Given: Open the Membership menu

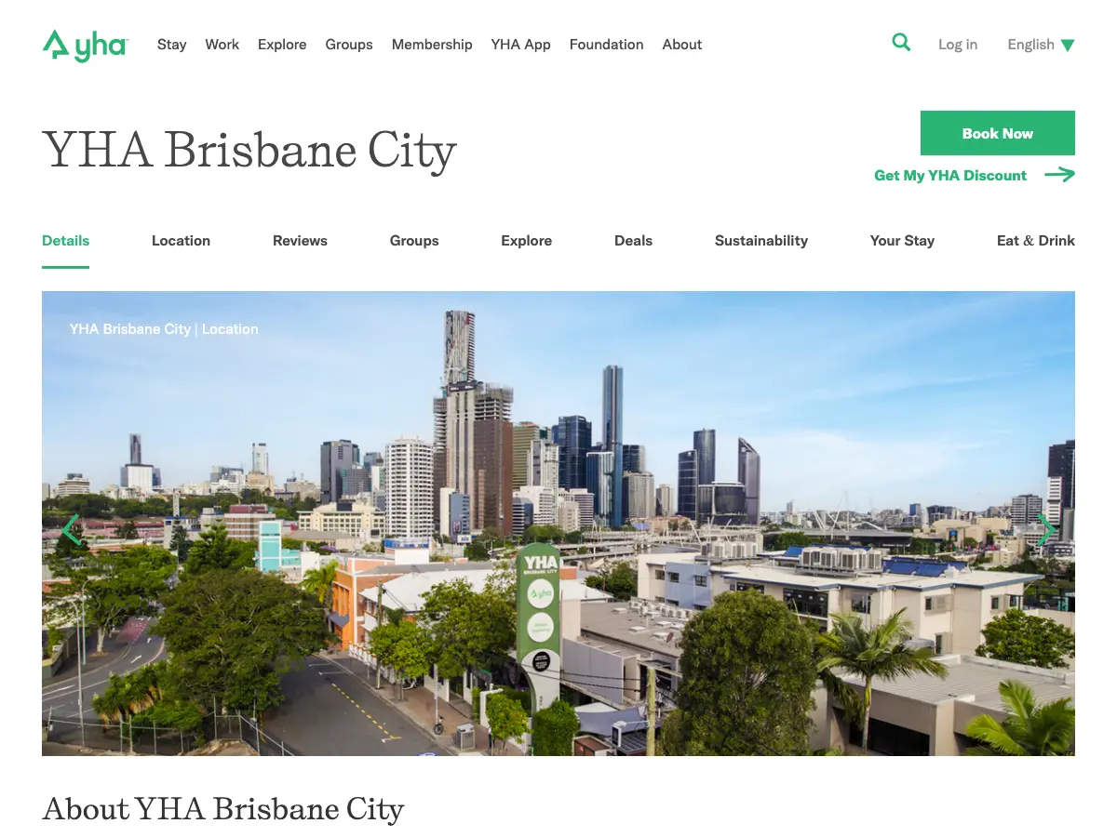Looking at the screenshot, I should (432, 45).
